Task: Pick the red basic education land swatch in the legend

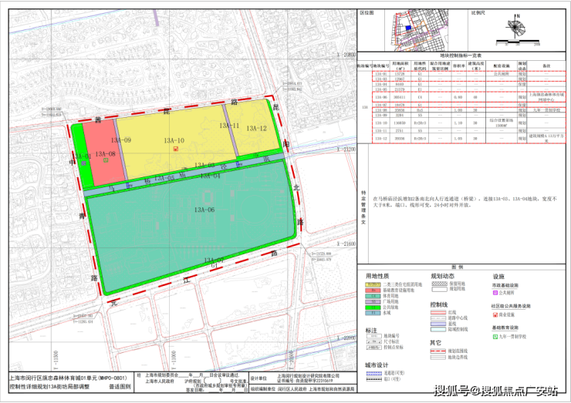Action: tap(373, 290)
